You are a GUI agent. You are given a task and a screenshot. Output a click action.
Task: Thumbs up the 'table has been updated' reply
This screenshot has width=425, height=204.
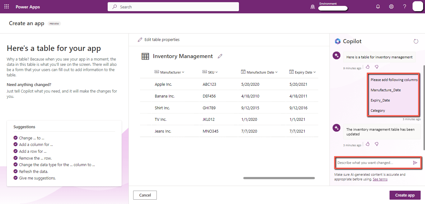click(368, 144)
